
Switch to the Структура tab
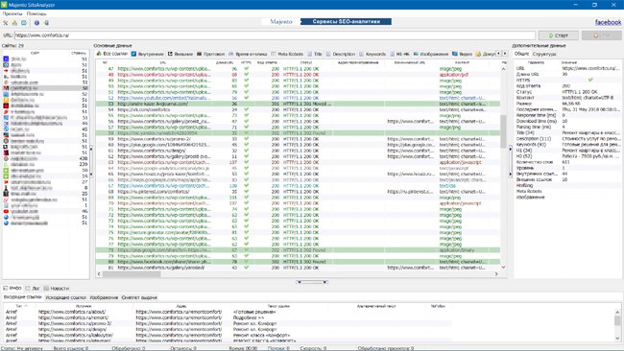pos(544,54)
